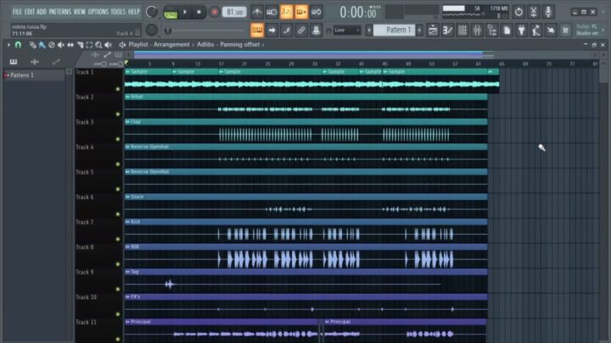Open the Line snap dropdown
This screenshot has width=611, height=343.
tap(347, 30)
